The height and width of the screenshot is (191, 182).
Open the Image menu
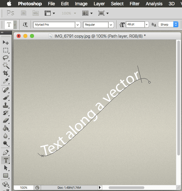(81, 4)
